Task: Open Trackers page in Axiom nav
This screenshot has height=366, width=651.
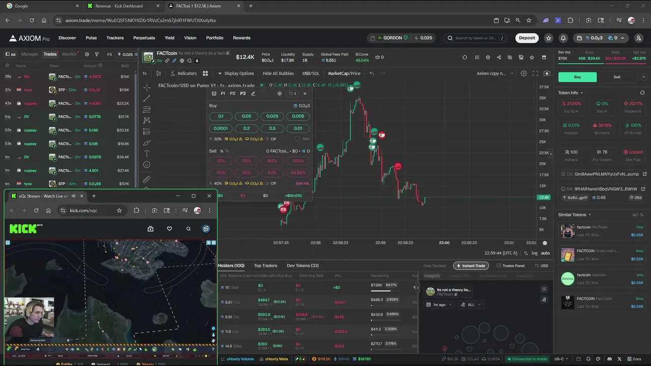Action: point(115,38)
